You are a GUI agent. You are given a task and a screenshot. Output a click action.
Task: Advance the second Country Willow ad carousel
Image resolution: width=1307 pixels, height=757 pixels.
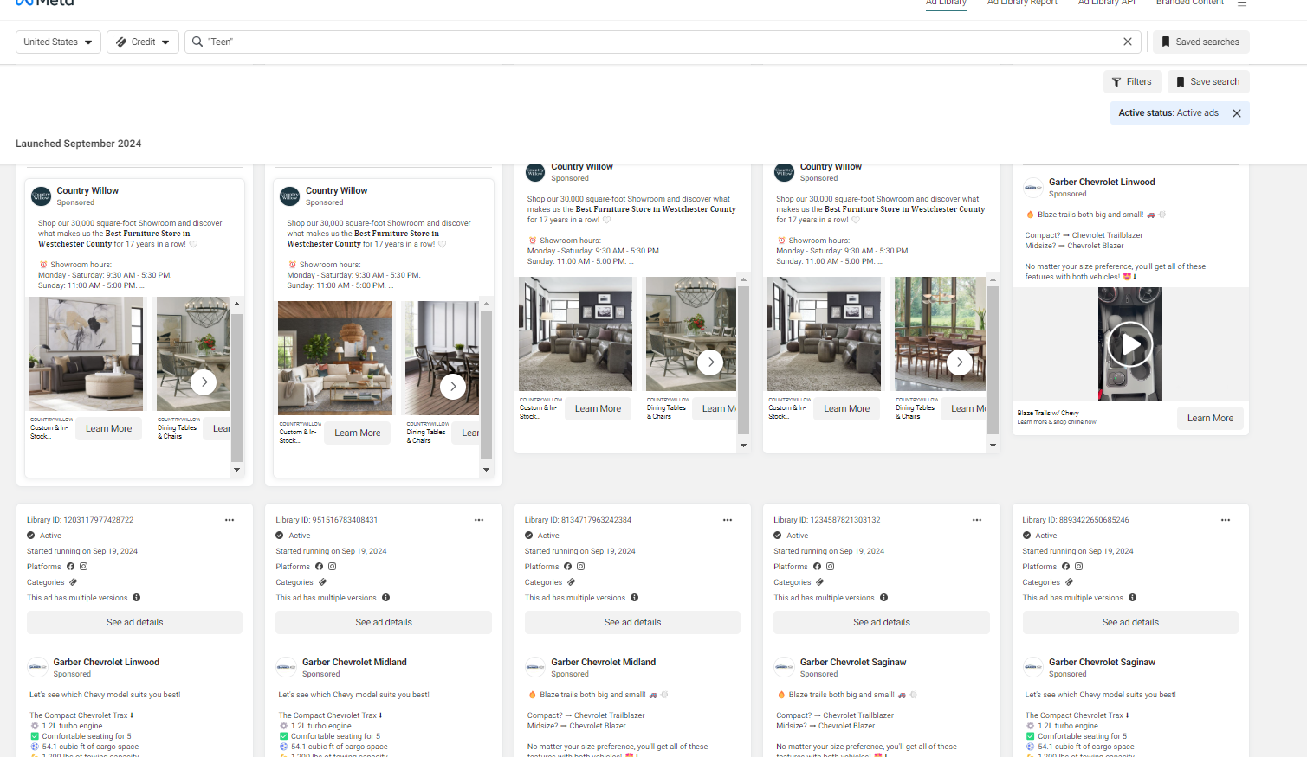pos(453,386)
